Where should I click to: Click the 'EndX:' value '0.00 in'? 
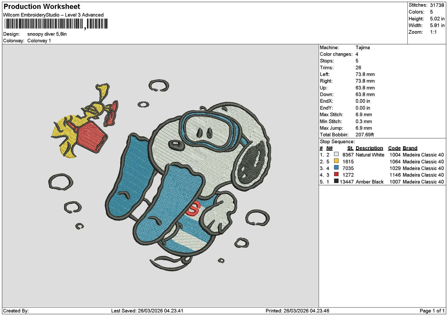tap(363, 101)
